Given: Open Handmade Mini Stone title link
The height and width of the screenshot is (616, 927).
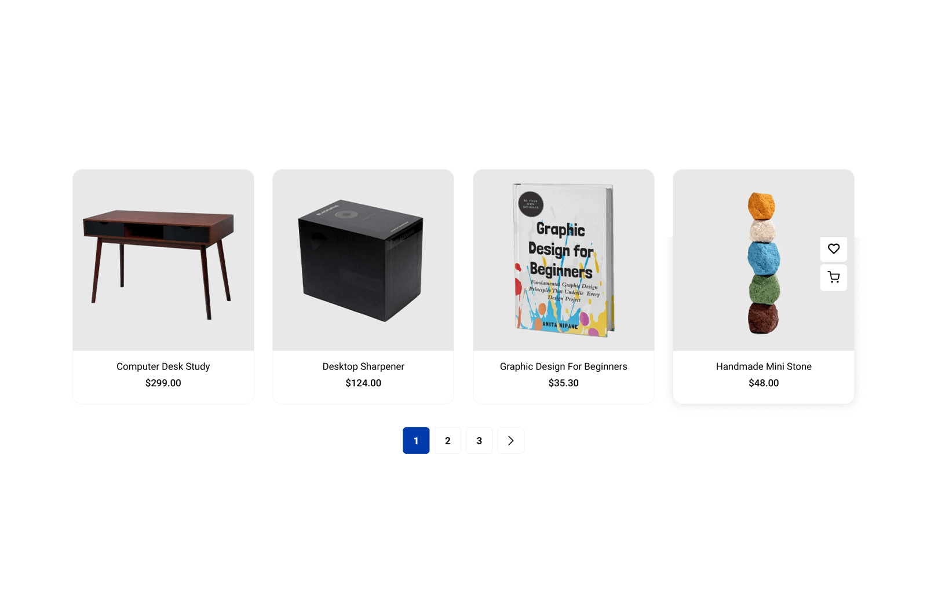Looking at the screenshot, I should pyautogui.click(x=764, y=366).
